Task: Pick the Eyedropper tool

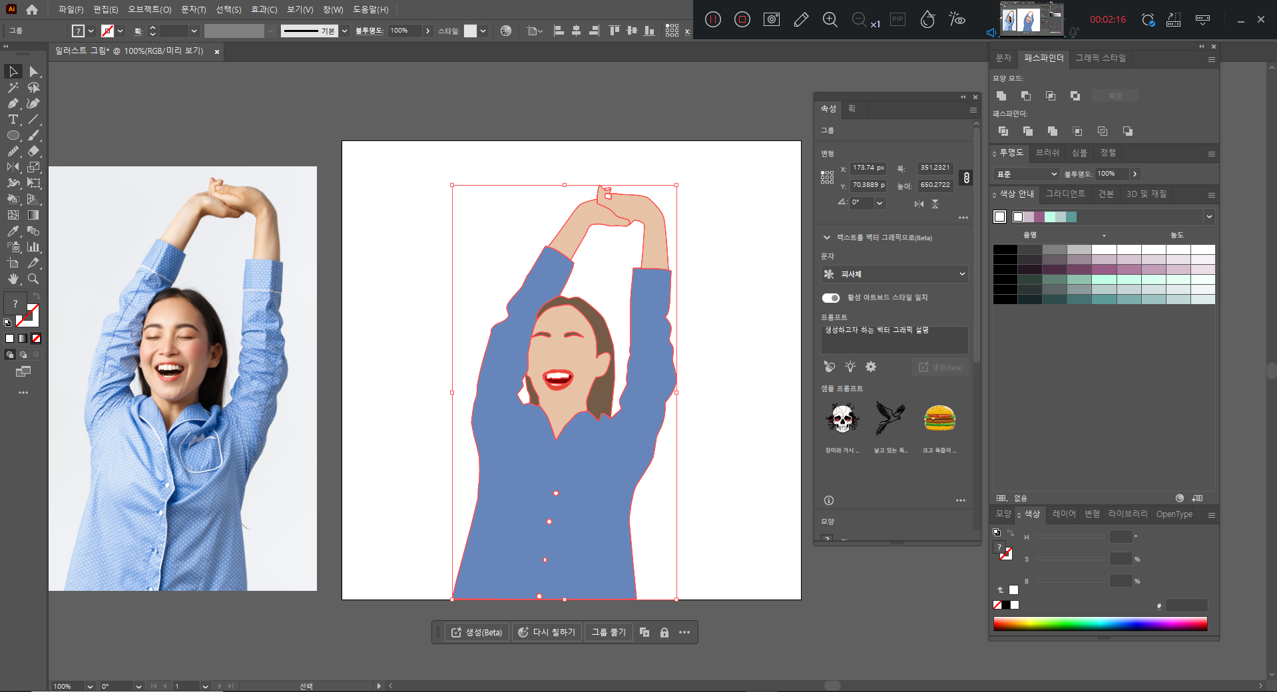Action: [13, 231]
